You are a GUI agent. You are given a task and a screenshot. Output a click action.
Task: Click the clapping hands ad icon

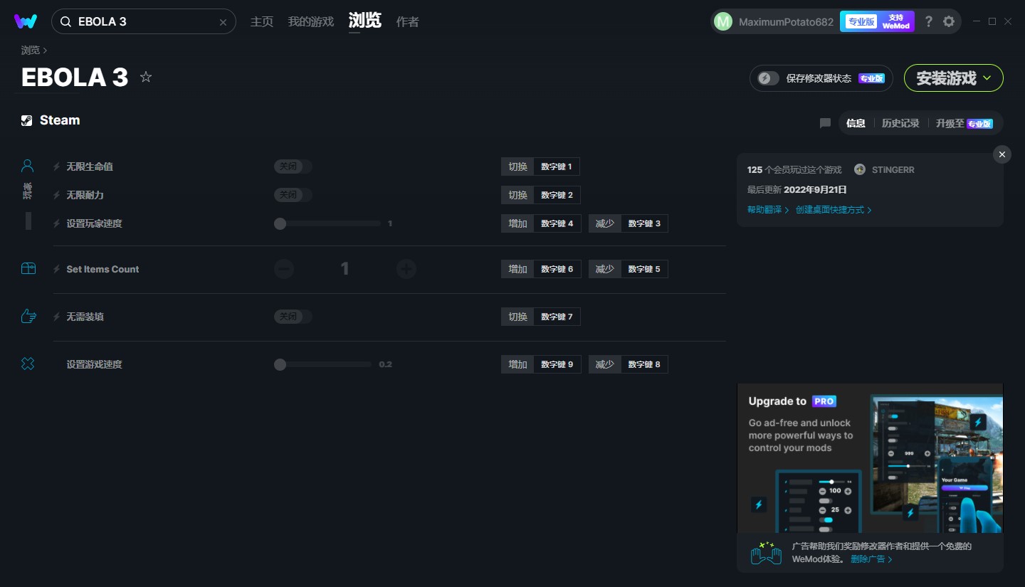click(x=766, y=553)
